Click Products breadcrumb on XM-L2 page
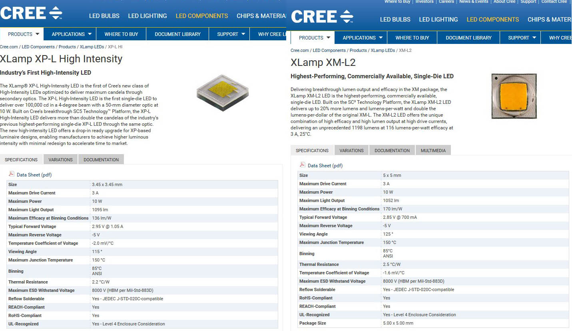Viewport: 572px width, 331px height. 358,51
